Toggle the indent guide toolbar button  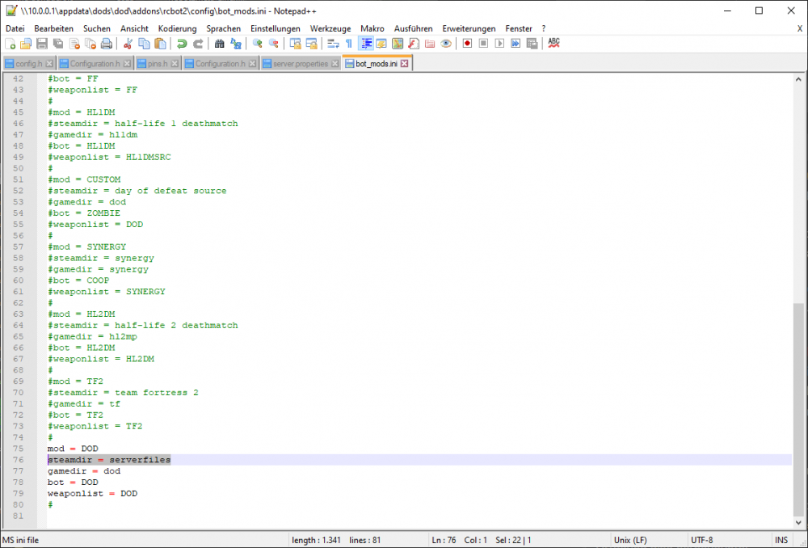366,44
